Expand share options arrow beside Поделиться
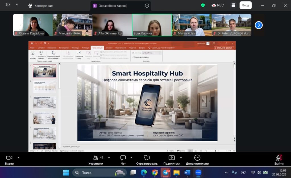The image size is (291, 178). [181, 158]
